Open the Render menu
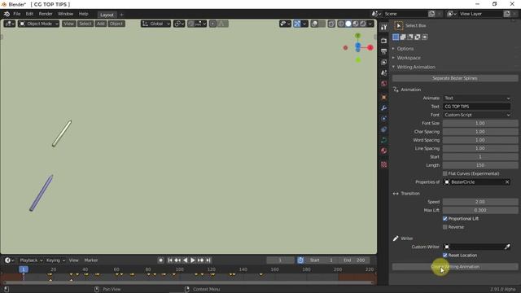521x293 pixels. (46, 14)
